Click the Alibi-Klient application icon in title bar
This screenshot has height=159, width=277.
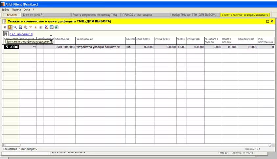[3, 4]
